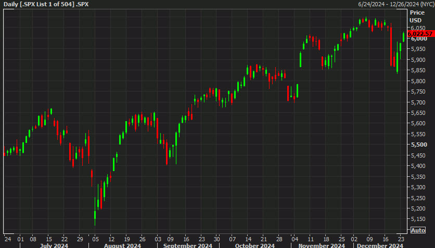Click the date range 6/24/2024 - 12/26/2024
Image resolution: width=435 pixels, height=248 pixels.
click(396, 4)
